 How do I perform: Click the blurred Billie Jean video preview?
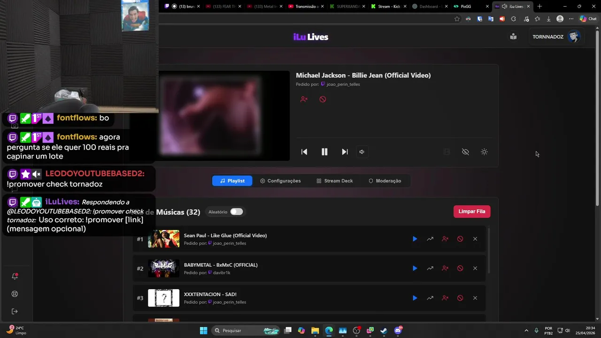[x=224, y=115]
